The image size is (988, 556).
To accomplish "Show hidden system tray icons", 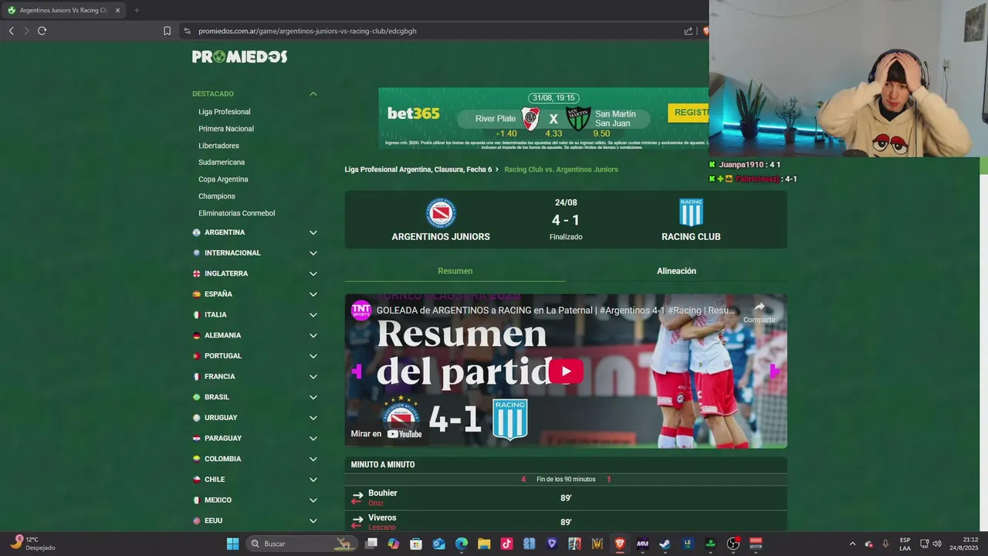I will [x=852, y=544].
